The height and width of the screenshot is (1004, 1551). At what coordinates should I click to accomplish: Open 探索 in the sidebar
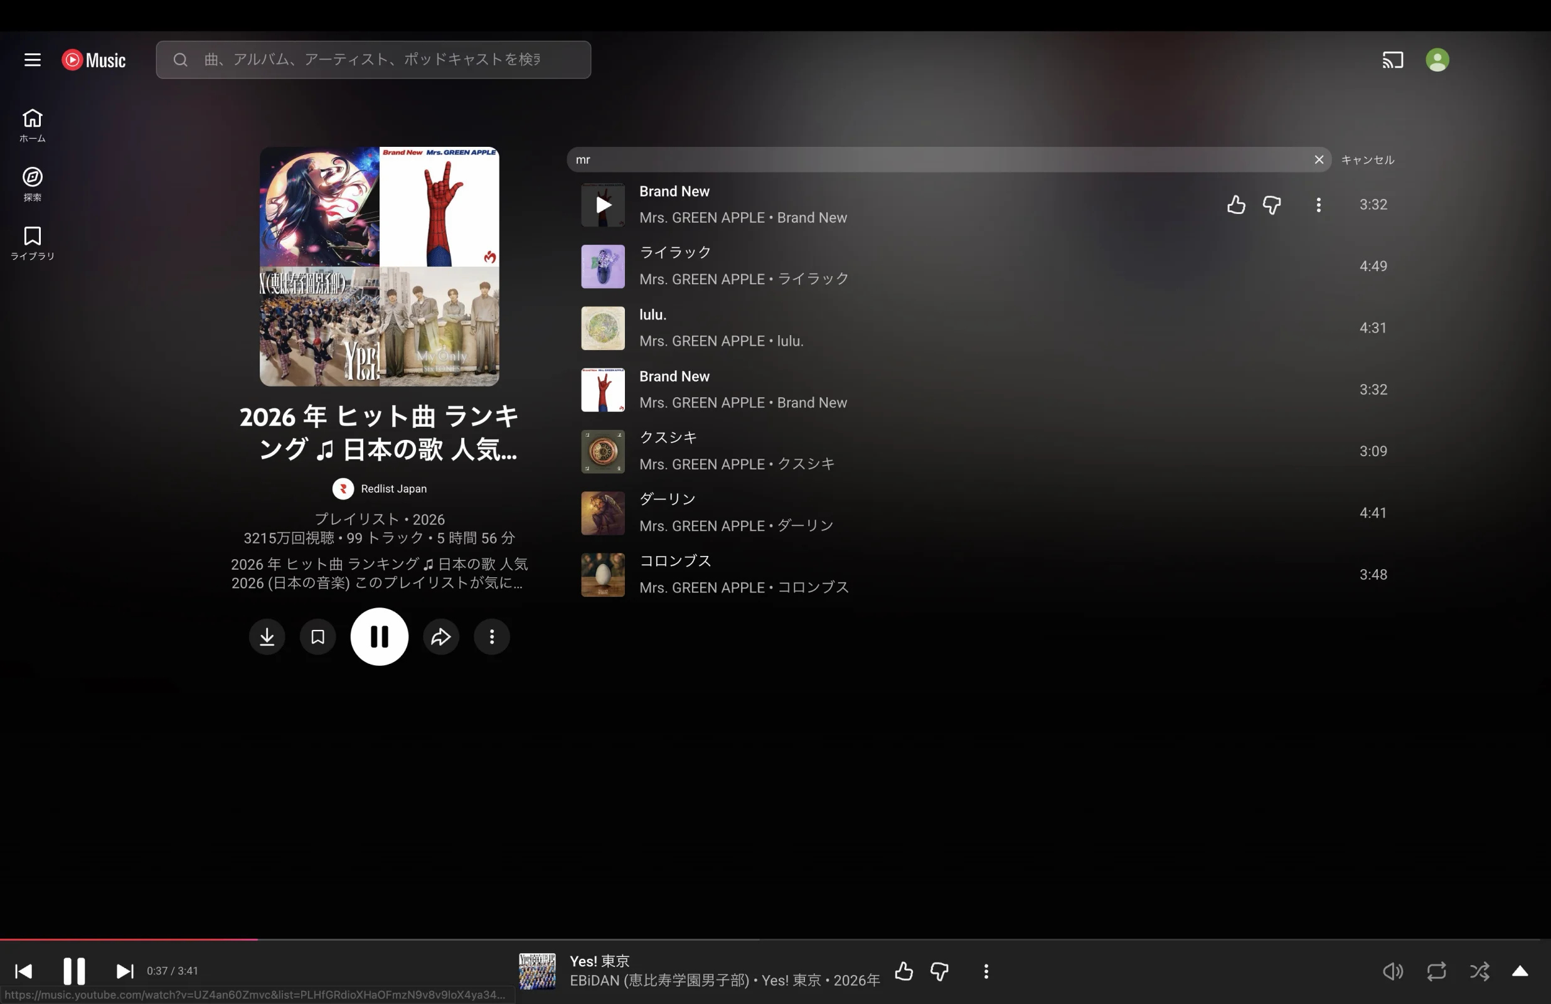pyautogui.click(x=33, y=184)
